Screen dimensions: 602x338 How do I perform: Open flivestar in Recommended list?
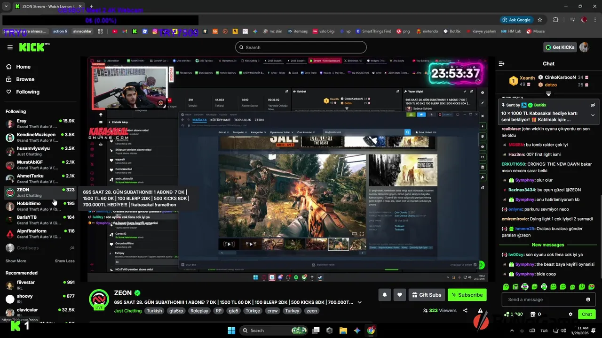[x=40, y=285]
